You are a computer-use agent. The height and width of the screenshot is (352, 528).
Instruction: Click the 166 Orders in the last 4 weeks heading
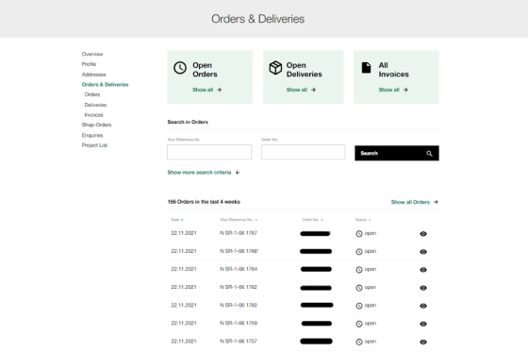click(x=204, y=202)
